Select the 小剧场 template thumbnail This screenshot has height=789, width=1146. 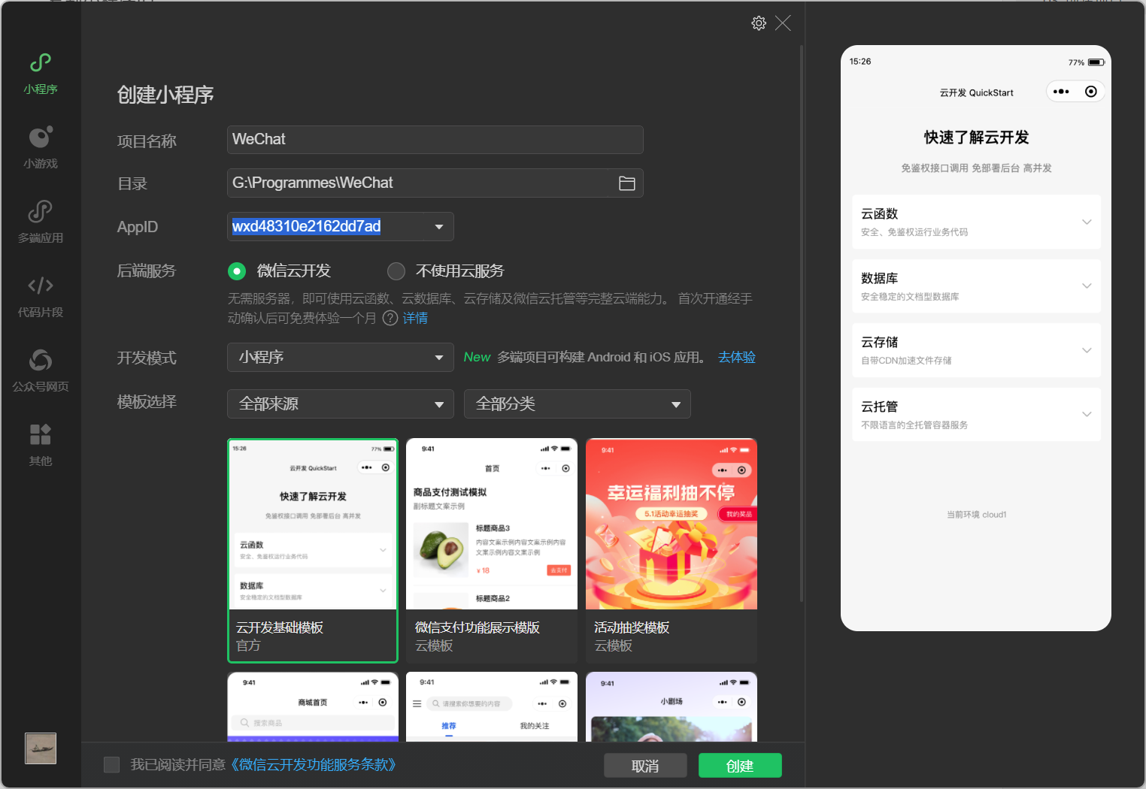[x=672, y=706]
